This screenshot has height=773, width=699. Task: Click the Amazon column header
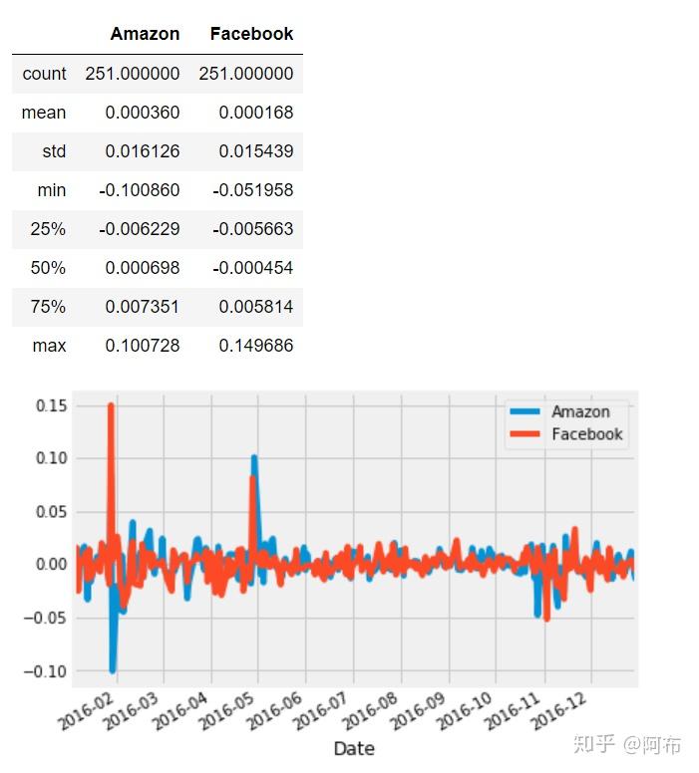pos(145,34)
